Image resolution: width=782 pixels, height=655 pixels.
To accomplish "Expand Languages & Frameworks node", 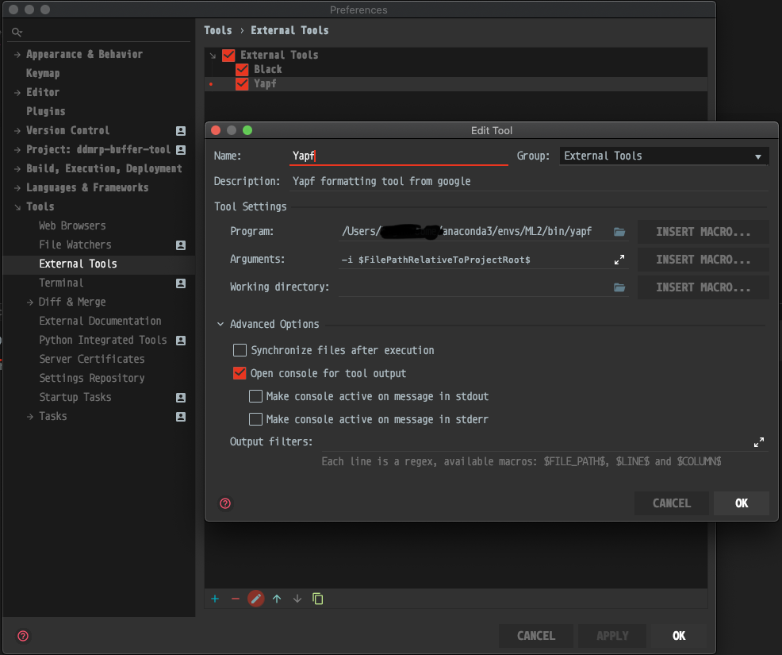I will pyautogui.click(x=17, y=187).
